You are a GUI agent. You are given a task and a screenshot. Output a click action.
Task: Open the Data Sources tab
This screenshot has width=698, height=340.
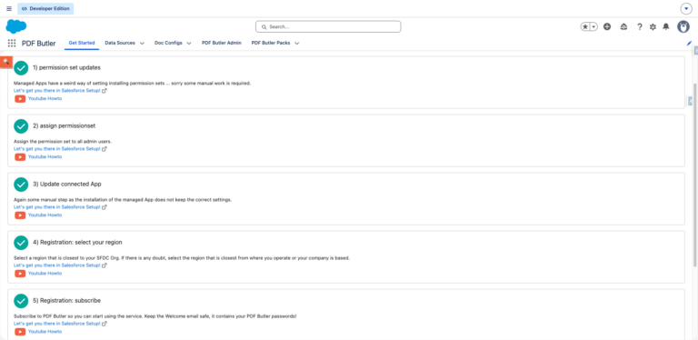(120, 43)
